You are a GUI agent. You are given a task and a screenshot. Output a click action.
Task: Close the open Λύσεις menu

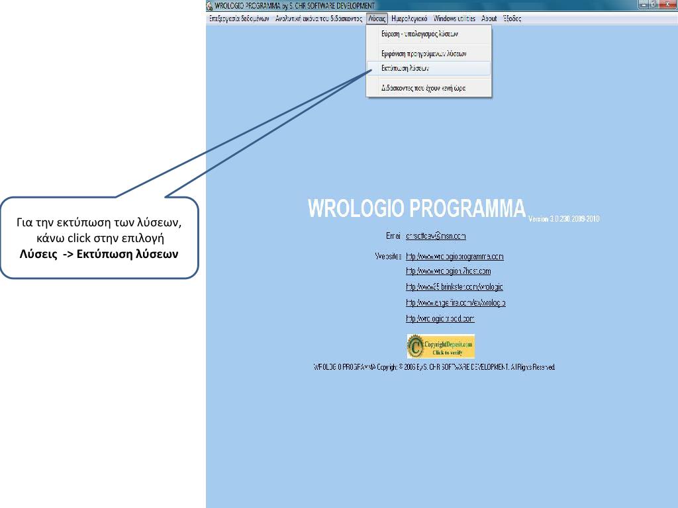(377, 19)
